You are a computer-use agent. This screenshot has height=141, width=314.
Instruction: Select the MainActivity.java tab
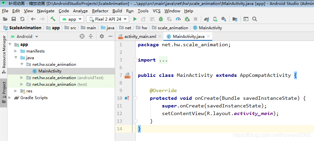tap(189, 37)
